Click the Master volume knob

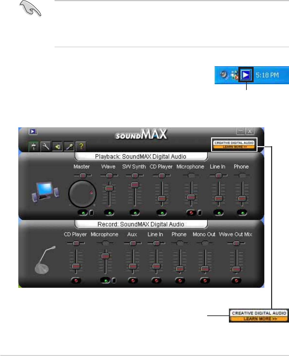[x=82, y=194]
